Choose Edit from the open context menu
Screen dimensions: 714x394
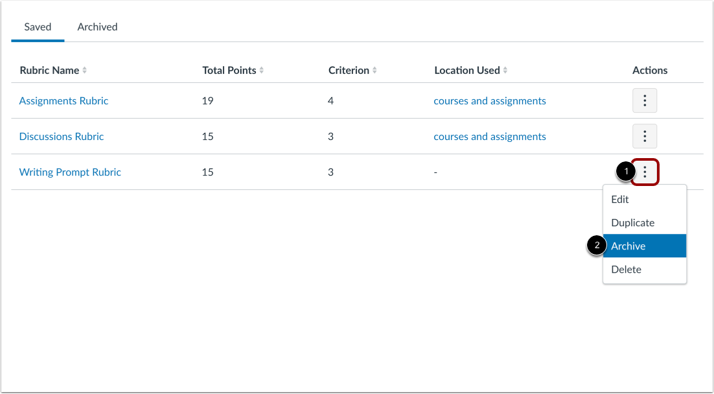tap(619, 199)
